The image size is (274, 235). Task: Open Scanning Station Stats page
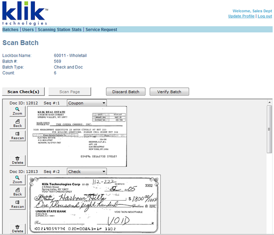[x=60, y=30]
